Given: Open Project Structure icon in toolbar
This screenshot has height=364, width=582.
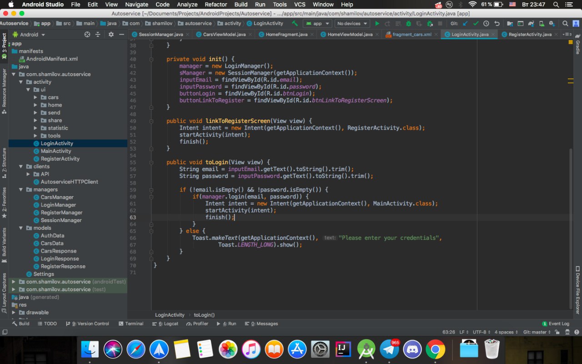Looking at the screenshot, I should click(x=510, y=23).
